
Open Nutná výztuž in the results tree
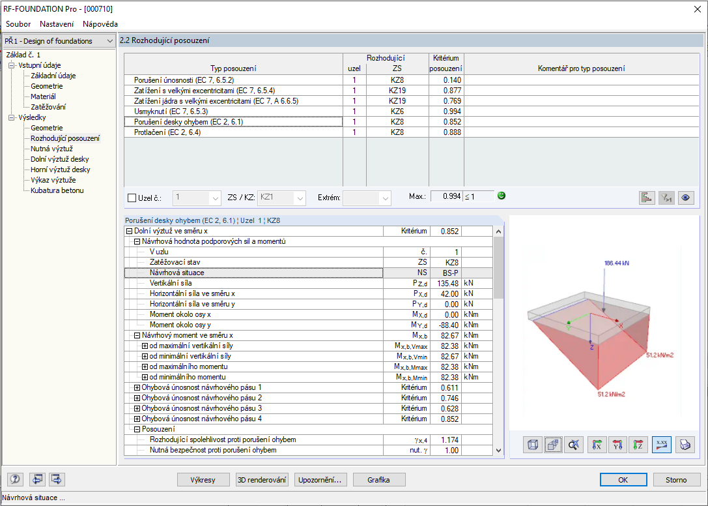click(x=52, y=149)
